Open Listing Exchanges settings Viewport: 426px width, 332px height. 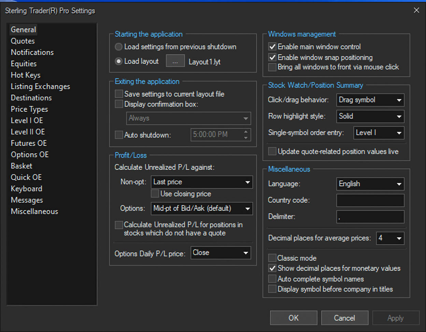(x=40, y=86)
